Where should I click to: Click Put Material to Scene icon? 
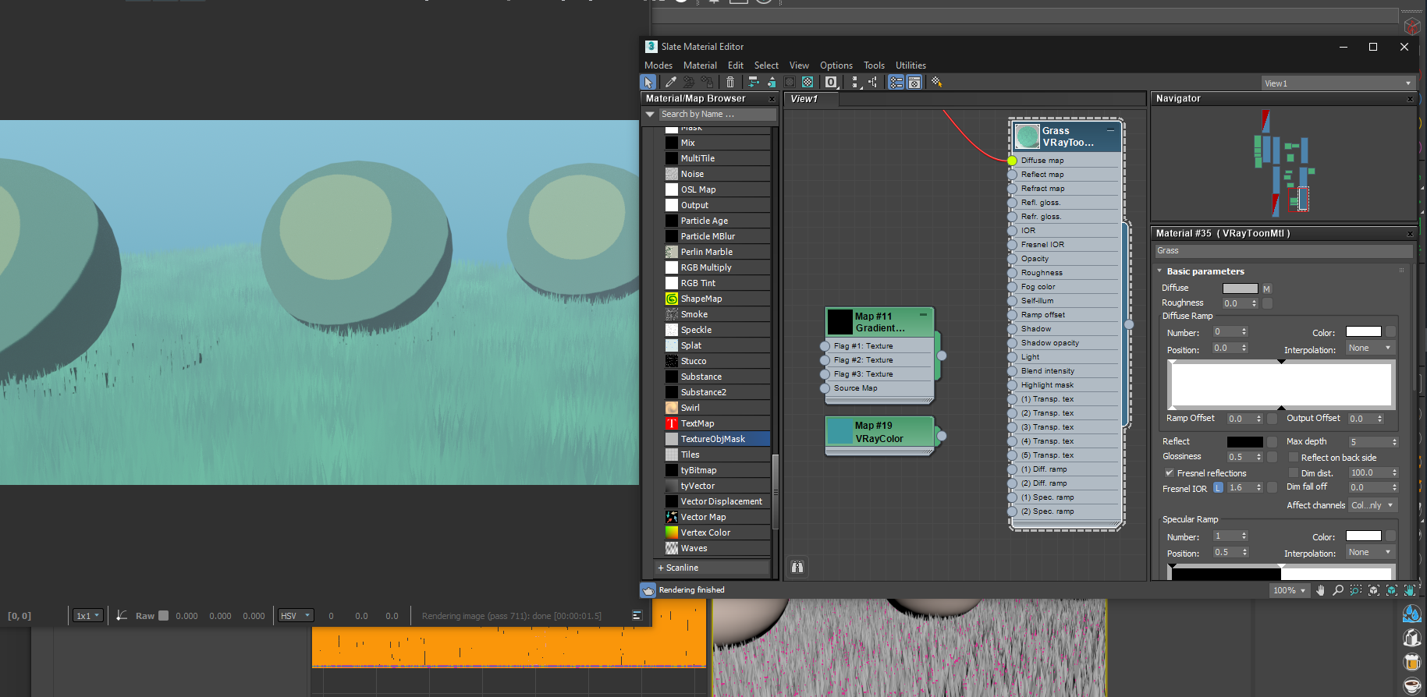[x=689, y=82]
